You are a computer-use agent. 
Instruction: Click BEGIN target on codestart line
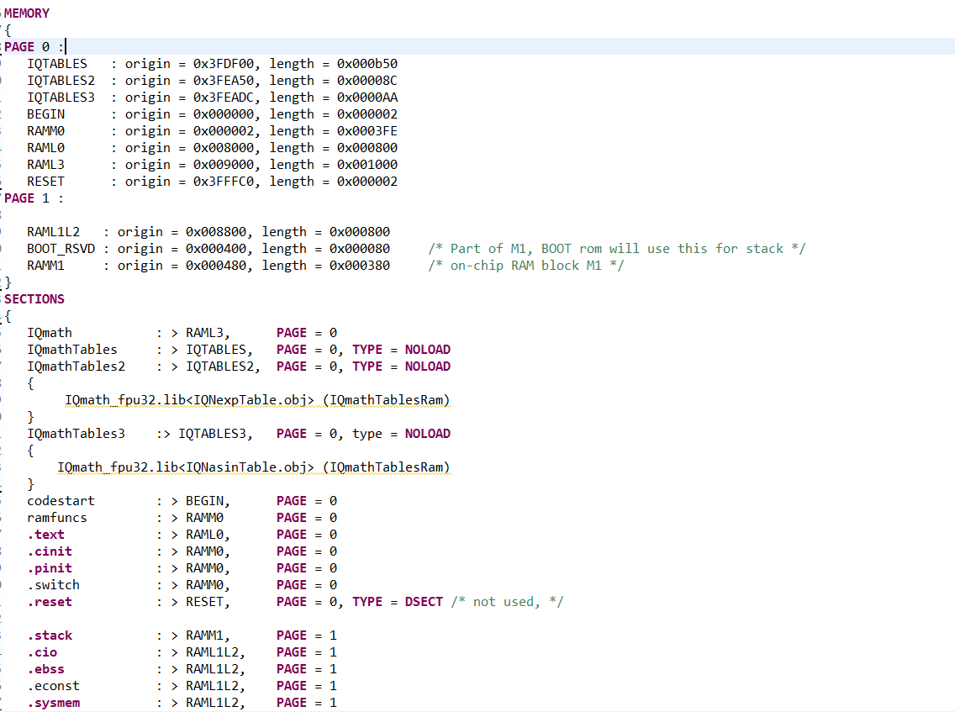pos(204,501)
